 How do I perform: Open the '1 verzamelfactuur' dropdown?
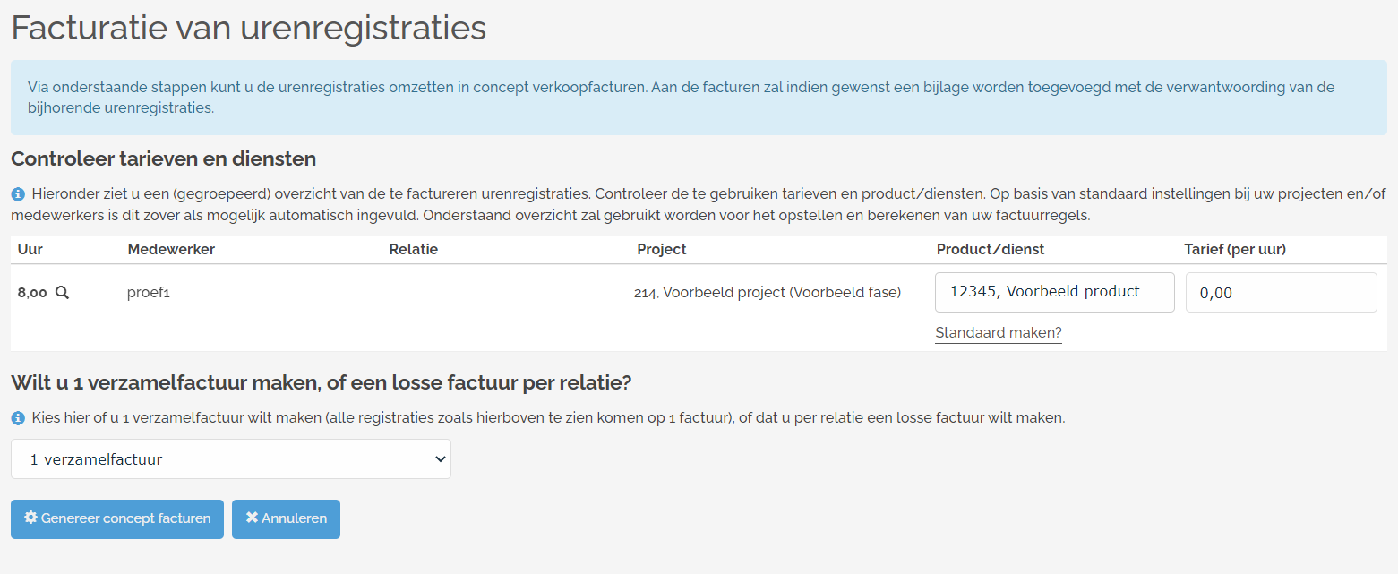231,459
